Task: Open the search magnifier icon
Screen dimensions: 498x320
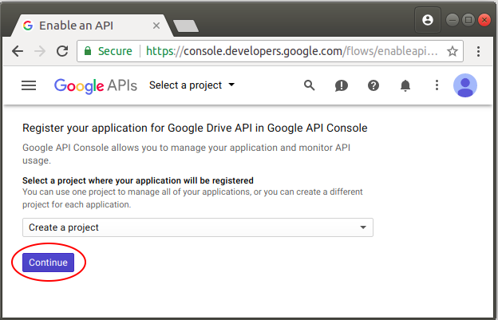Action: point(310,85)
